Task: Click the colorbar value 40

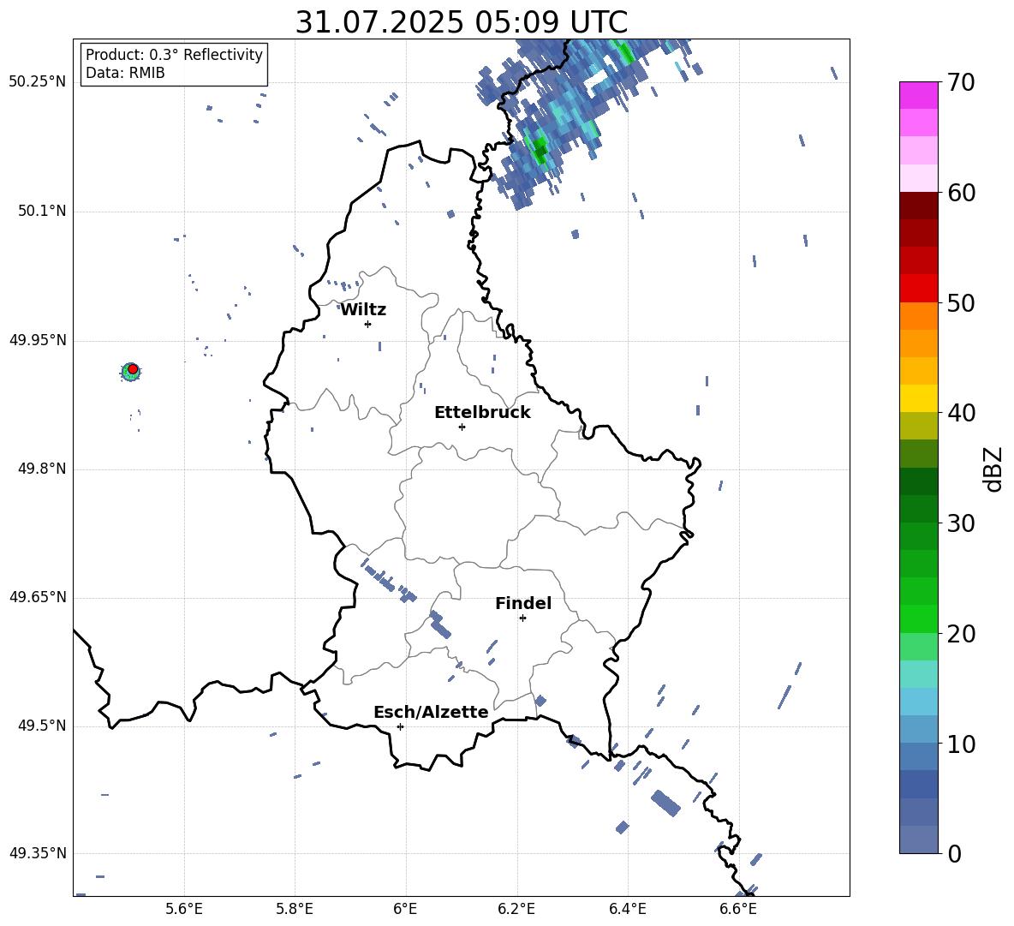Action: [x=961, y=413]
